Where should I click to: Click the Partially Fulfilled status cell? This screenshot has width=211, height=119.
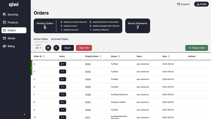click(x=118, y=102)
